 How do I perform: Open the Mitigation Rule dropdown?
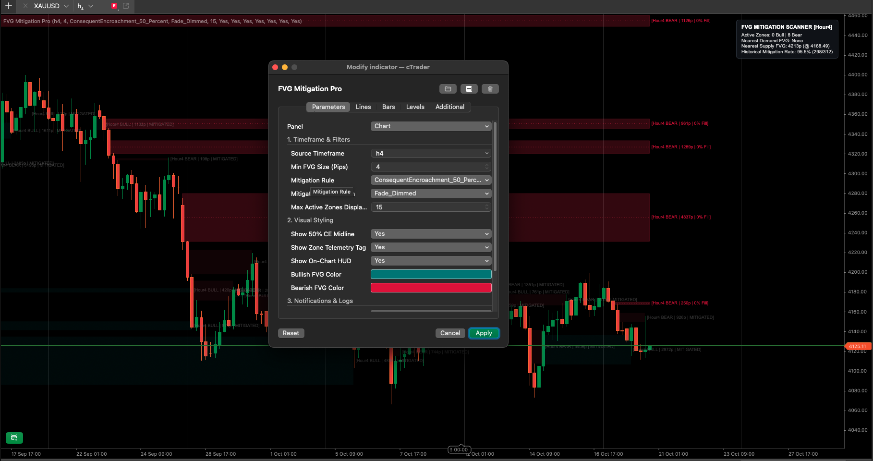(431, 180)
